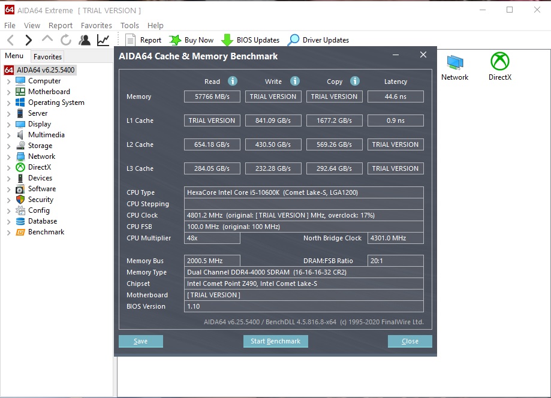Click the Benchmark icon in tree

point(20,232)
